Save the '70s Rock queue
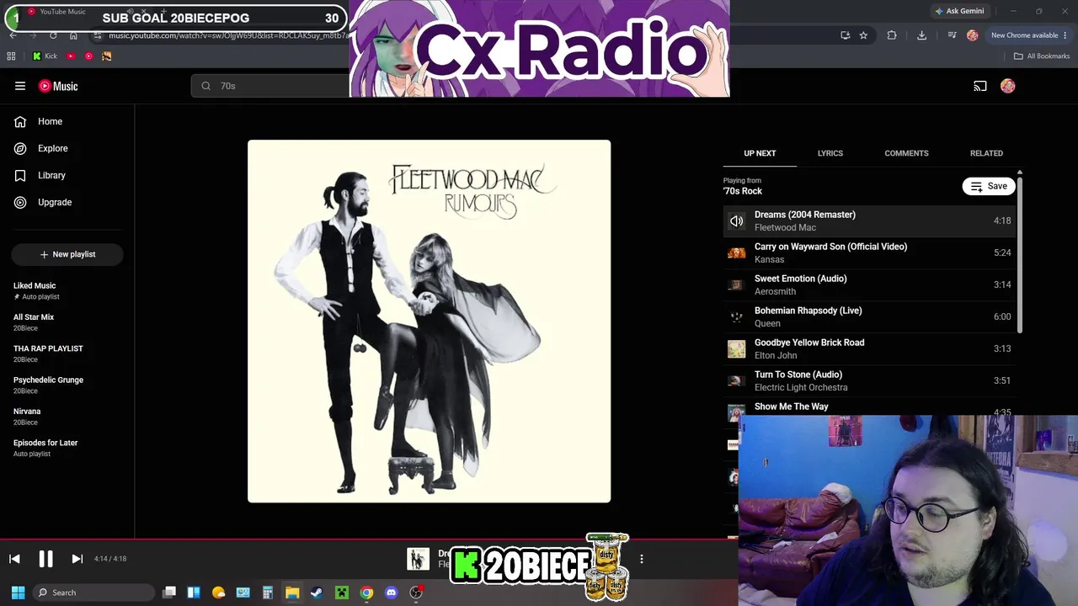Image resolution: width=1078 pixels, height=606 pixels. coord(988,186)
